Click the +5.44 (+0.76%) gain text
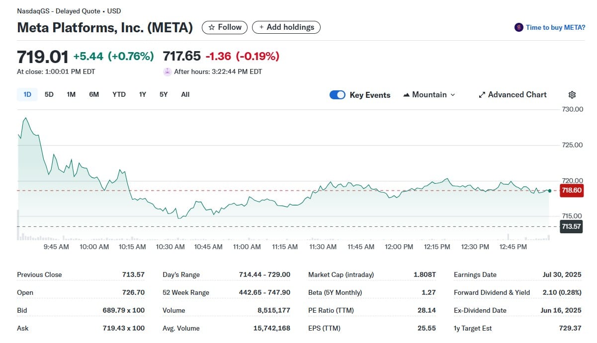This screenshot has width=597, height=343. (x=113, y=56)
